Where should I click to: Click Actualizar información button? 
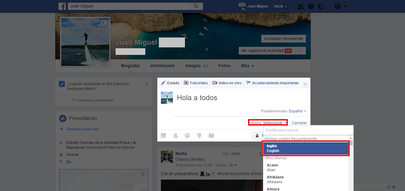click(x=283, y=39)
